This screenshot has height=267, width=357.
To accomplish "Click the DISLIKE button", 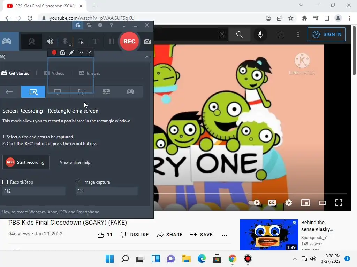I will click(135, 235).
